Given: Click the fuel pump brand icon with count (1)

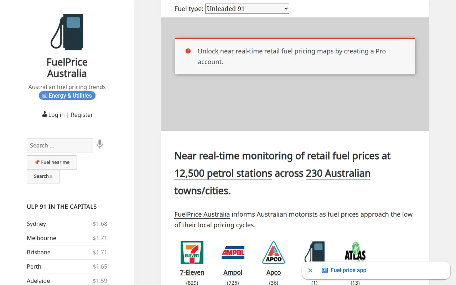Looking at the screenshot, I should [315, 252].
